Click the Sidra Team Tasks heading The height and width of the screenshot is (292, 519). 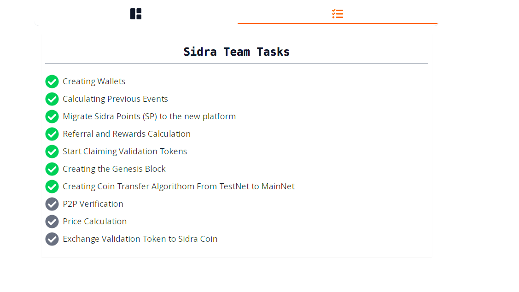click(237, 52)
